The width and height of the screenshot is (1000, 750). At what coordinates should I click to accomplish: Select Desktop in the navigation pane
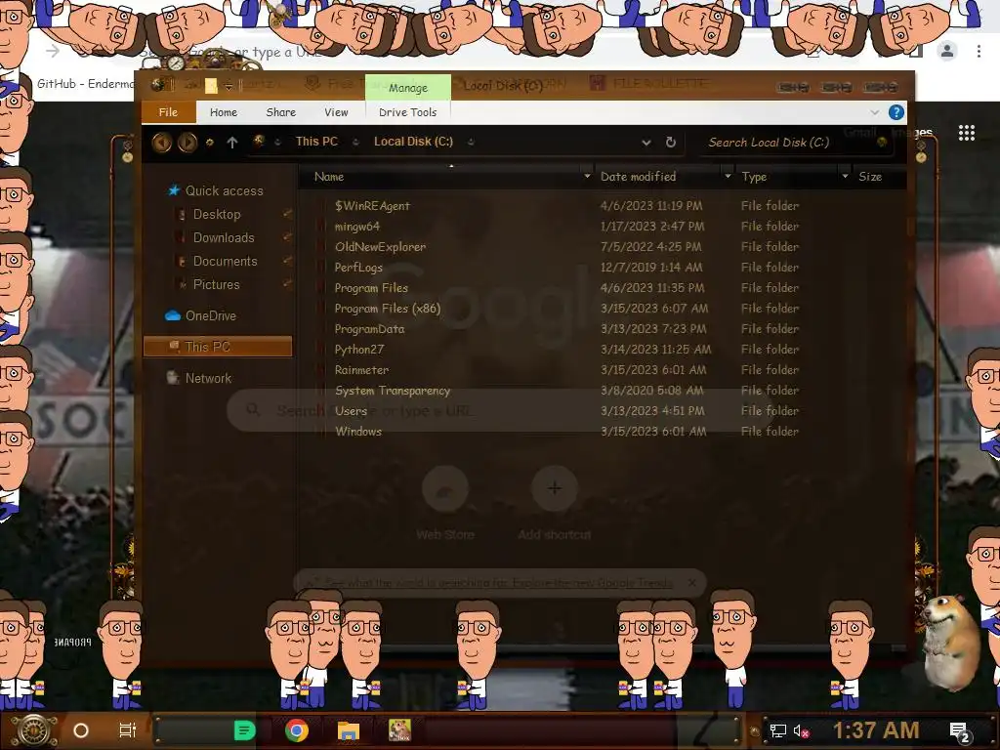[x=217, y=214]
